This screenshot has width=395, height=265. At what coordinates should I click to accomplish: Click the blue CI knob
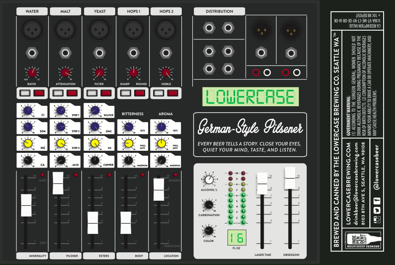(x=28, y=110)
